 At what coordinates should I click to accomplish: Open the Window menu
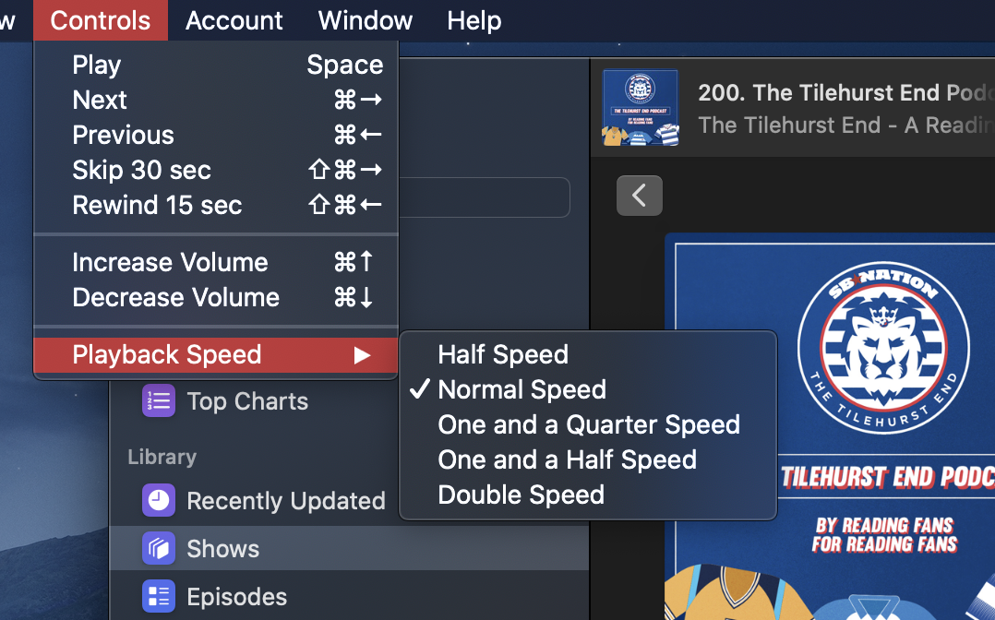click(366, 20)
